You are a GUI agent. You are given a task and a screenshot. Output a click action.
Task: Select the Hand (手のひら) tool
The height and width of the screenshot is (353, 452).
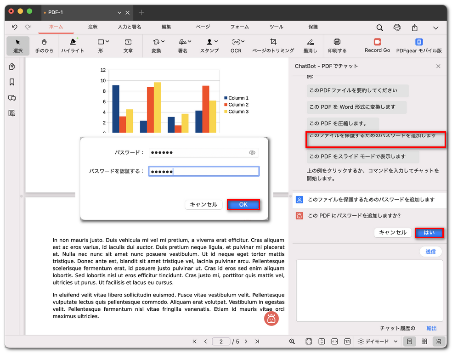pyautogui.click(x=44, y=46)
